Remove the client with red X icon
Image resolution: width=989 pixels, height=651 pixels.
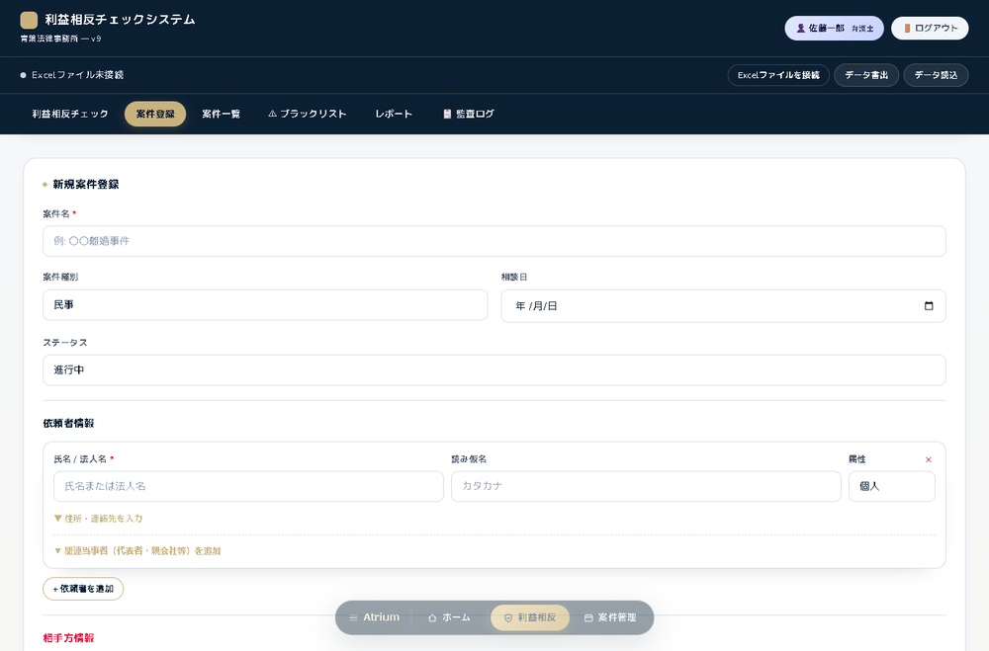click(x=928, y=459)
